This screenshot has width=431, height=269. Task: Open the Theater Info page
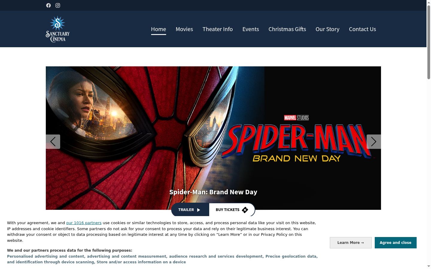click(x=218, y=29)
